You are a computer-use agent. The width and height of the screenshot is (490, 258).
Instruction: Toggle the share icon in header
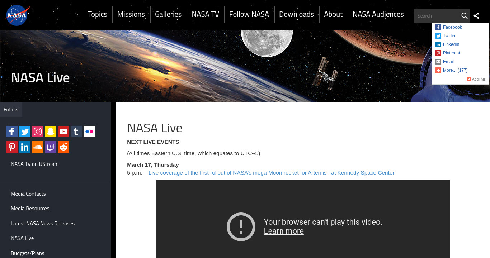pyautogui.click(x=476, y=16)
